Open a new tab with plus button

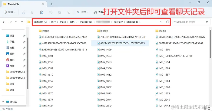click(51, 4)
